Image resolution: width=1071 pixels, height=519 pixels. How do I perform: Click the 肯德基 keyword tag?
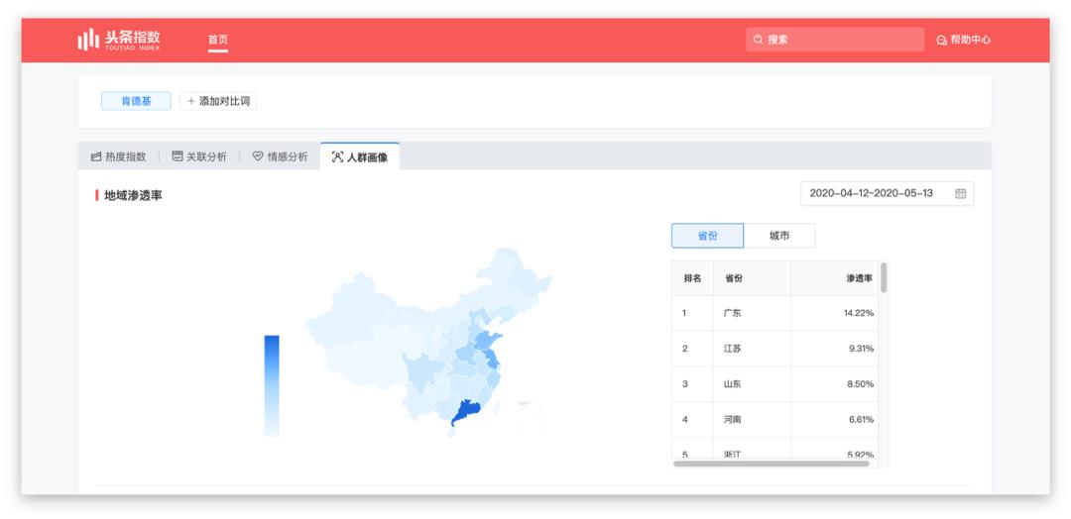pos(136,101)
